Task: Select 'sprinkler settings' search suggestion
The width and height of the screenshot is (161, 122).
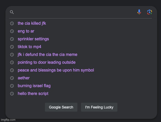Action: tap(33, 39)
